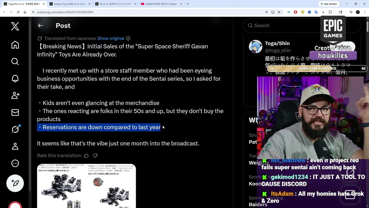Open Grok icon in sidebar
The image size is (369, 208).
[x=15, y=129]
